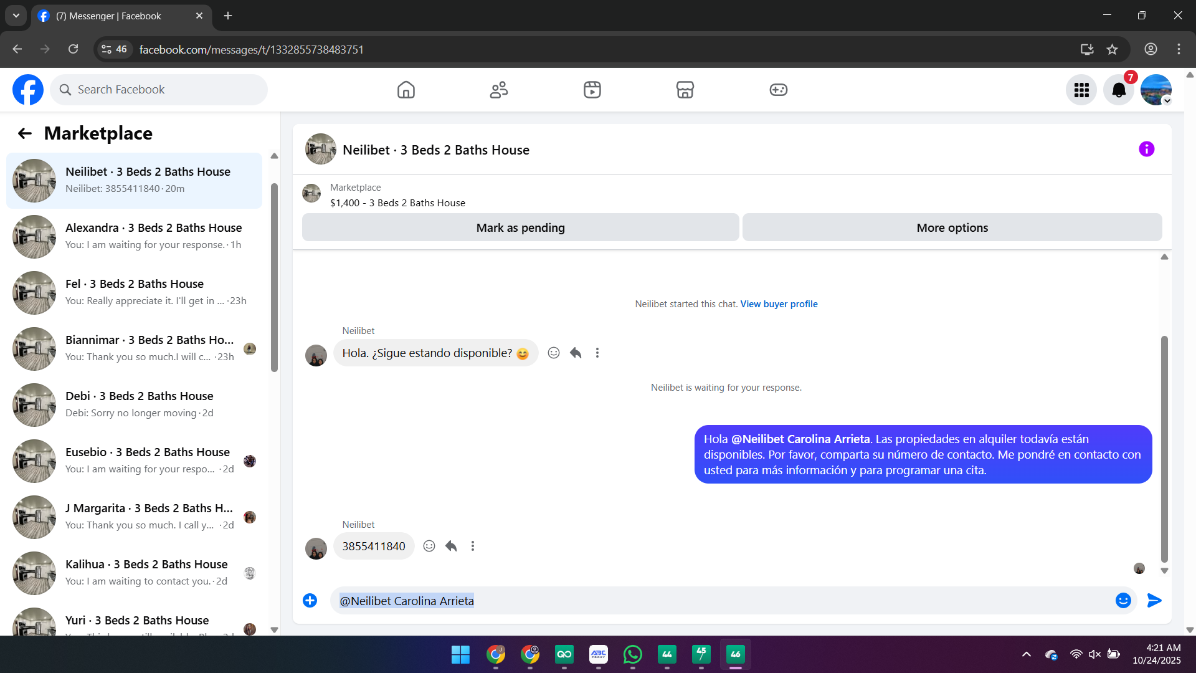View buyer profile link
1196x673 pixels.
(779, 304)
